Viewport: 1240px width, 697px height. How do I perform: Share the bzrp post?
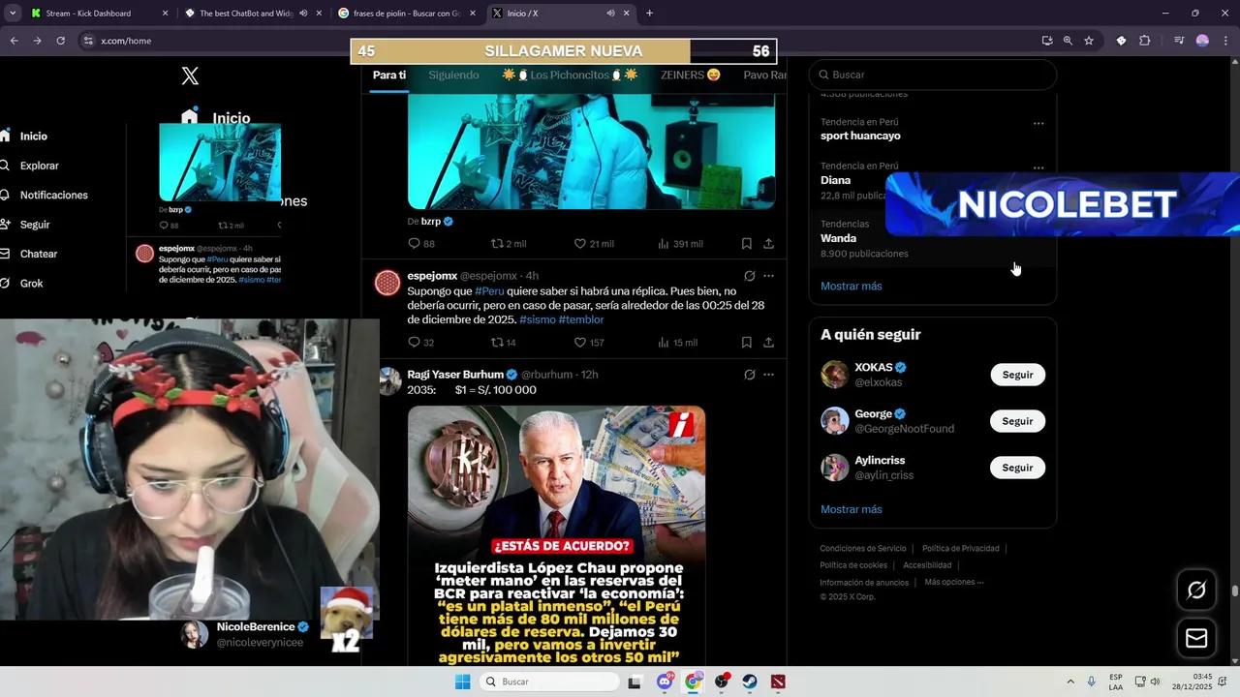(768, 244)
